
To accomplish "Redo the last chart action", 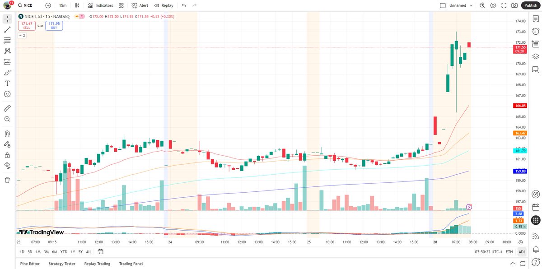I will (194, 5).
